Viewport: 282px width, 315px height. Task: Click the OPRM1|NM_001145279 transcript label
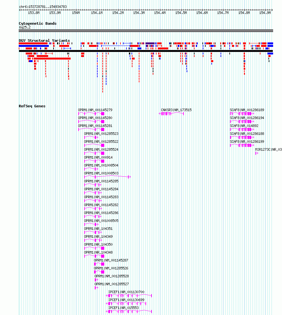(95, 110)
